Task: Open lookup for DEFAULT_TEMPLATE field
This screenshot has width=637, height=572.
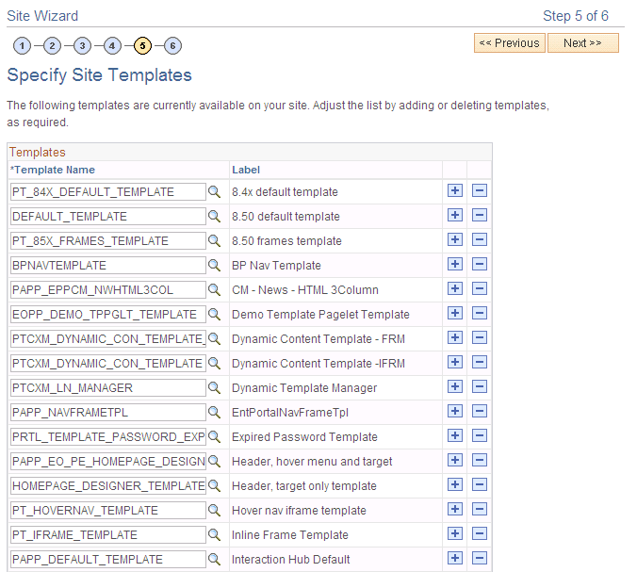Action: click(214, 216)
